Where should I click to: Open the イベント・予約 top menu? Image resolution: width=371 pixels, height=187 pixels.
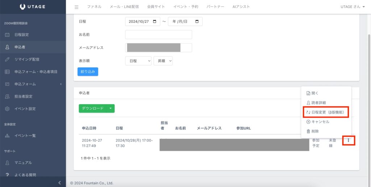(186, 7)
